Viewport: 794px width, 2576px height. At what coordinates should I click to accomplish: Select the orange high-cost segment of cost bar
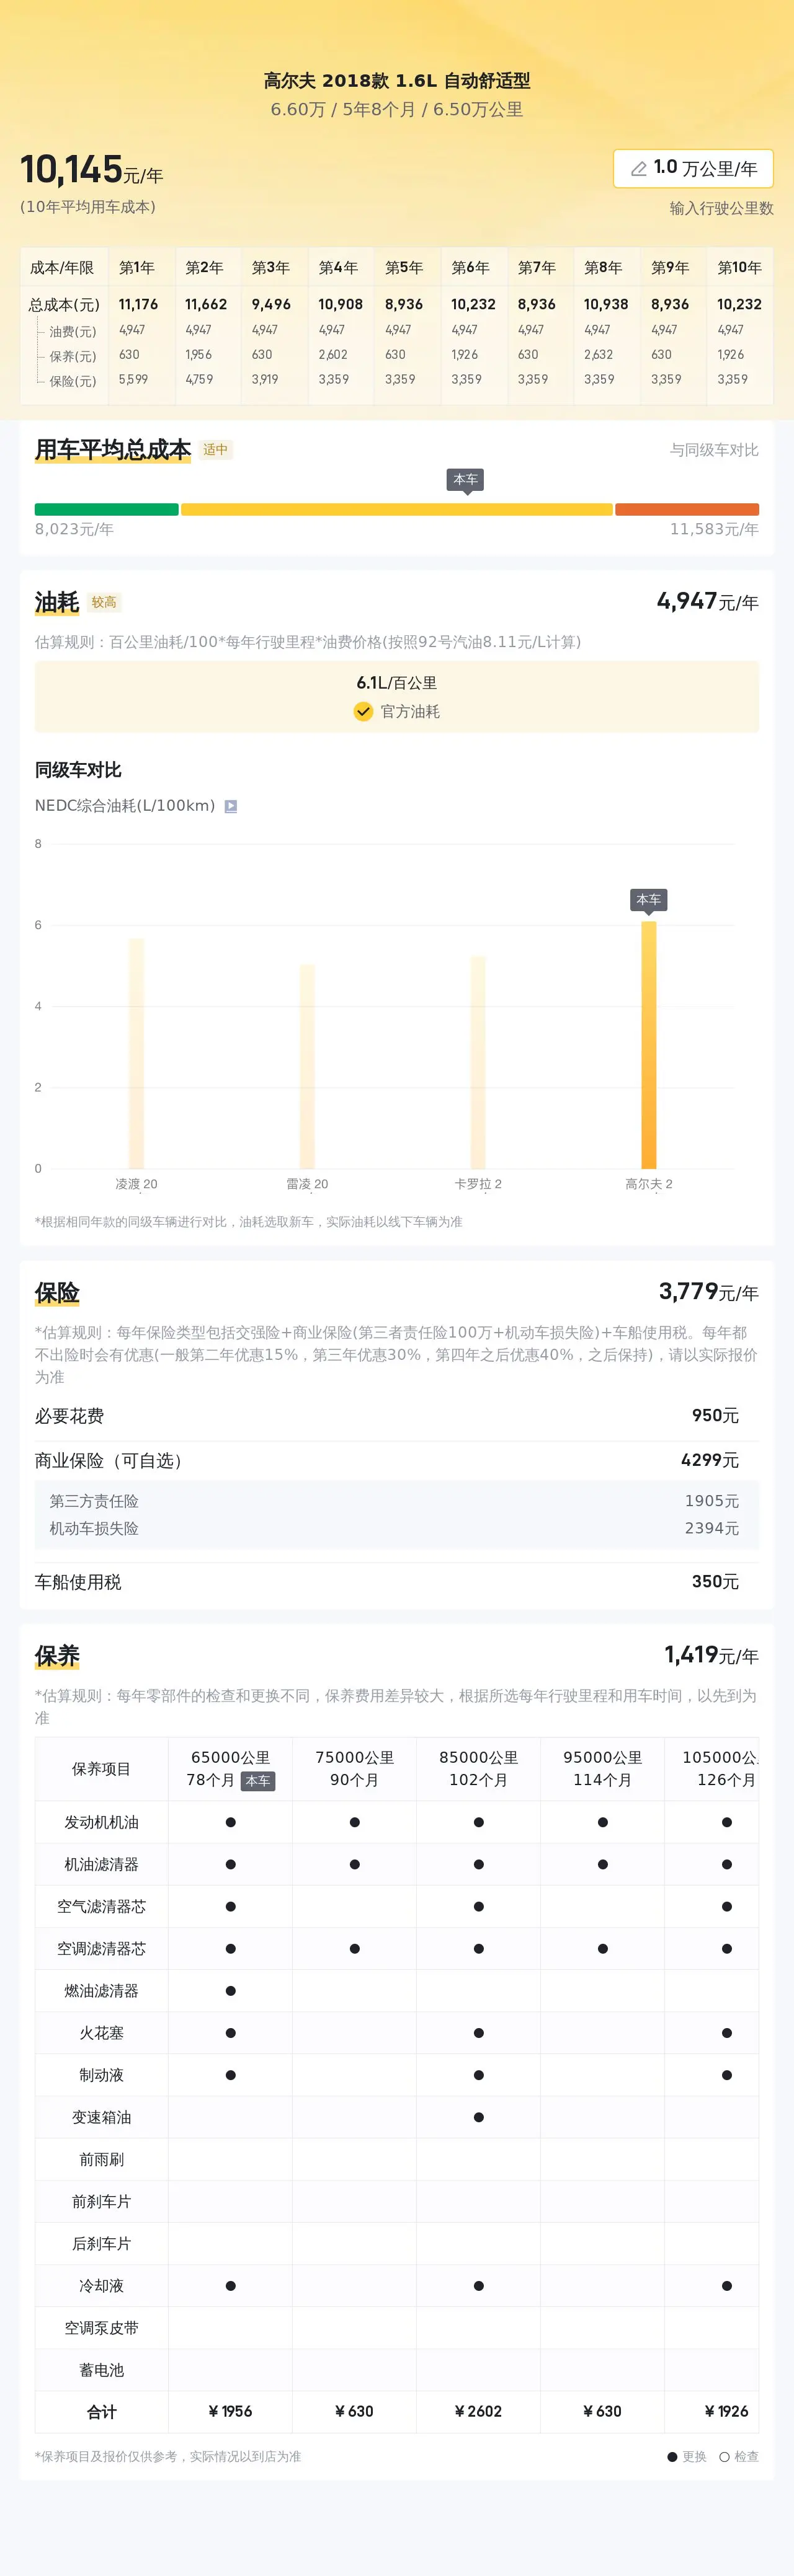[687, 509]
